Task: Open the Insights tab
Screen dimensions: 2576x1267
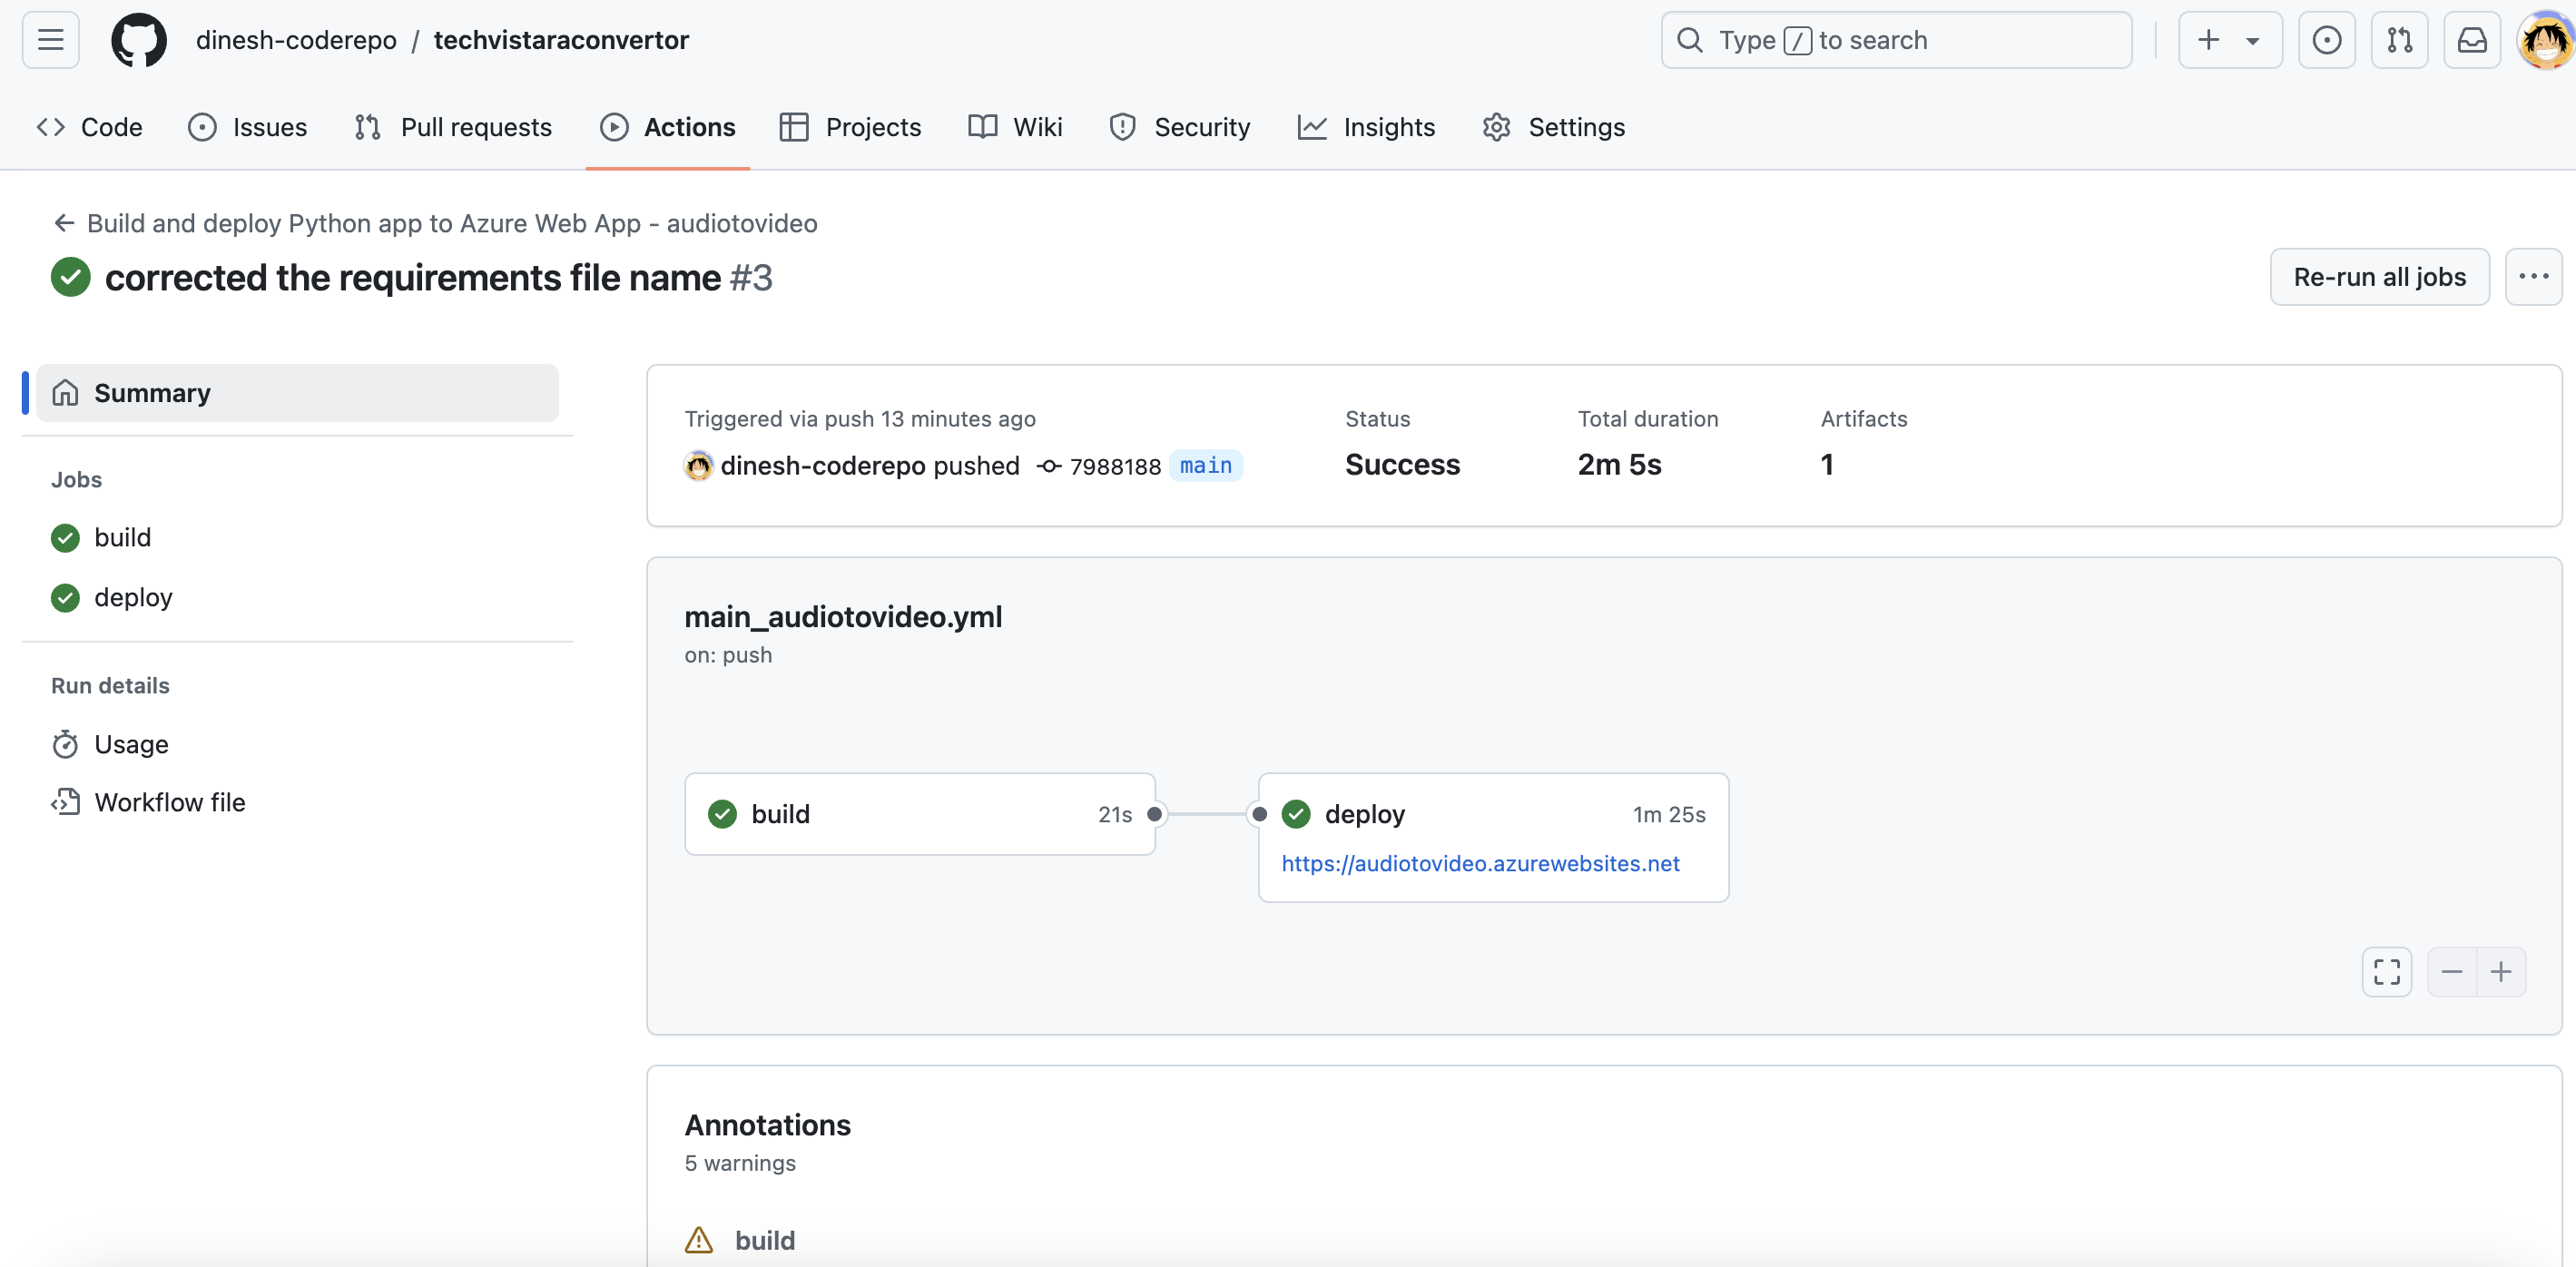Action: coord(1366,127)
